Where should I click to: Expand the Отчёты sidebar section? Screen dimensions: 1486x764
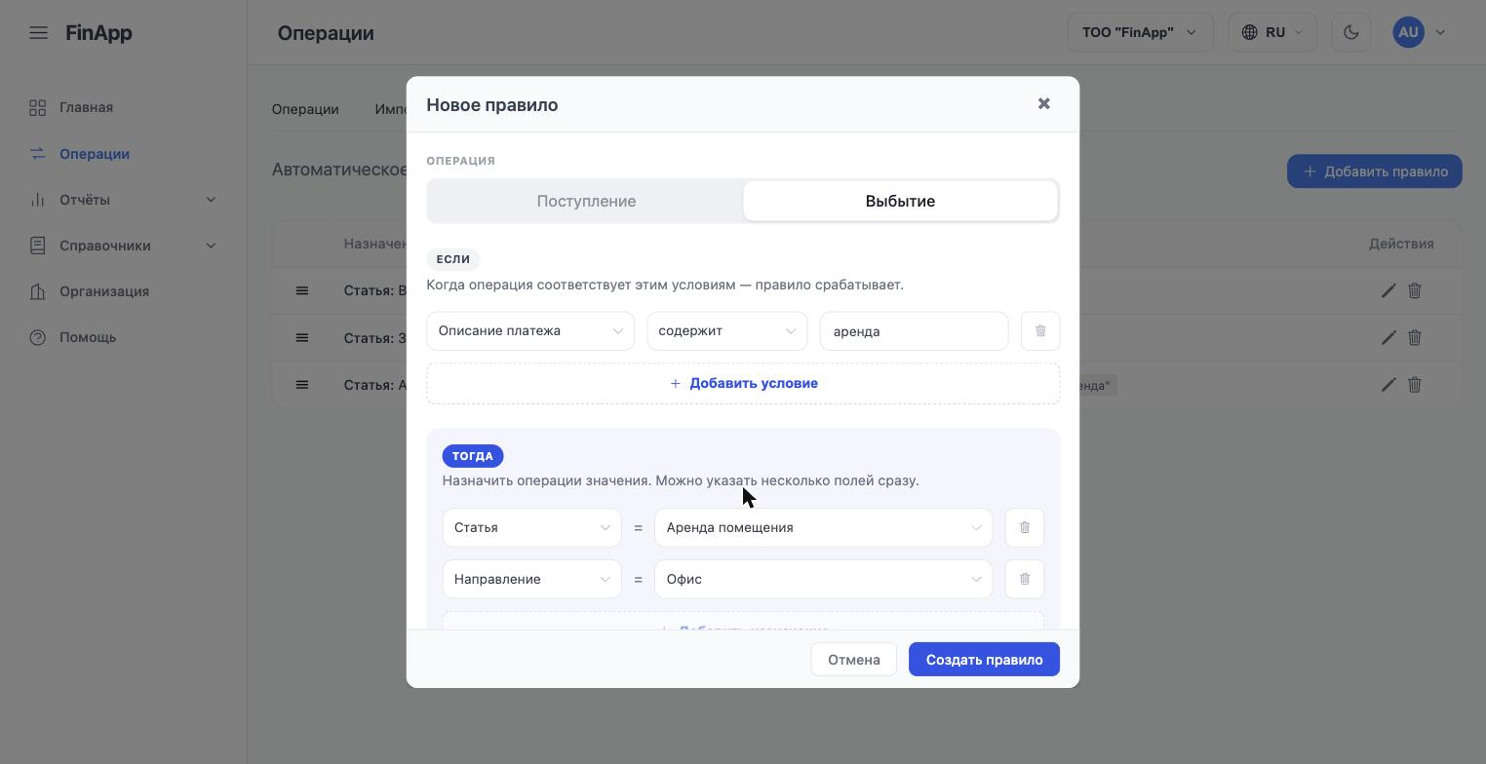tap(211, 200)
